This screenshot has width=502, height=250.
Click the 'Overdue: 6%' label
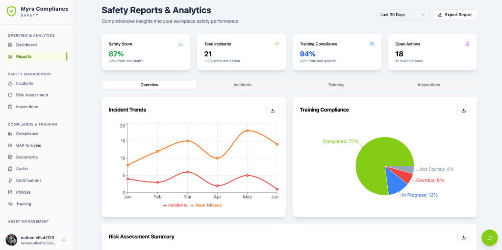pos(430,181)
